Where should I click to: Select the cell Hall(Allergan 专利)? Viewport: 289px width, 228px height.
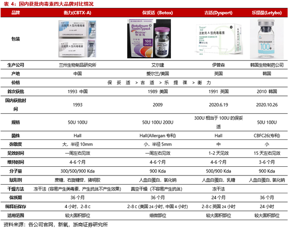[x=158, y=136]
